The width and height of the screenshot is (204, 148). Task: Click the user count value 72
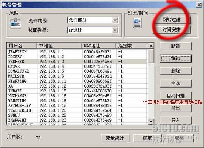pyautogui.click(x=38, y=137)
